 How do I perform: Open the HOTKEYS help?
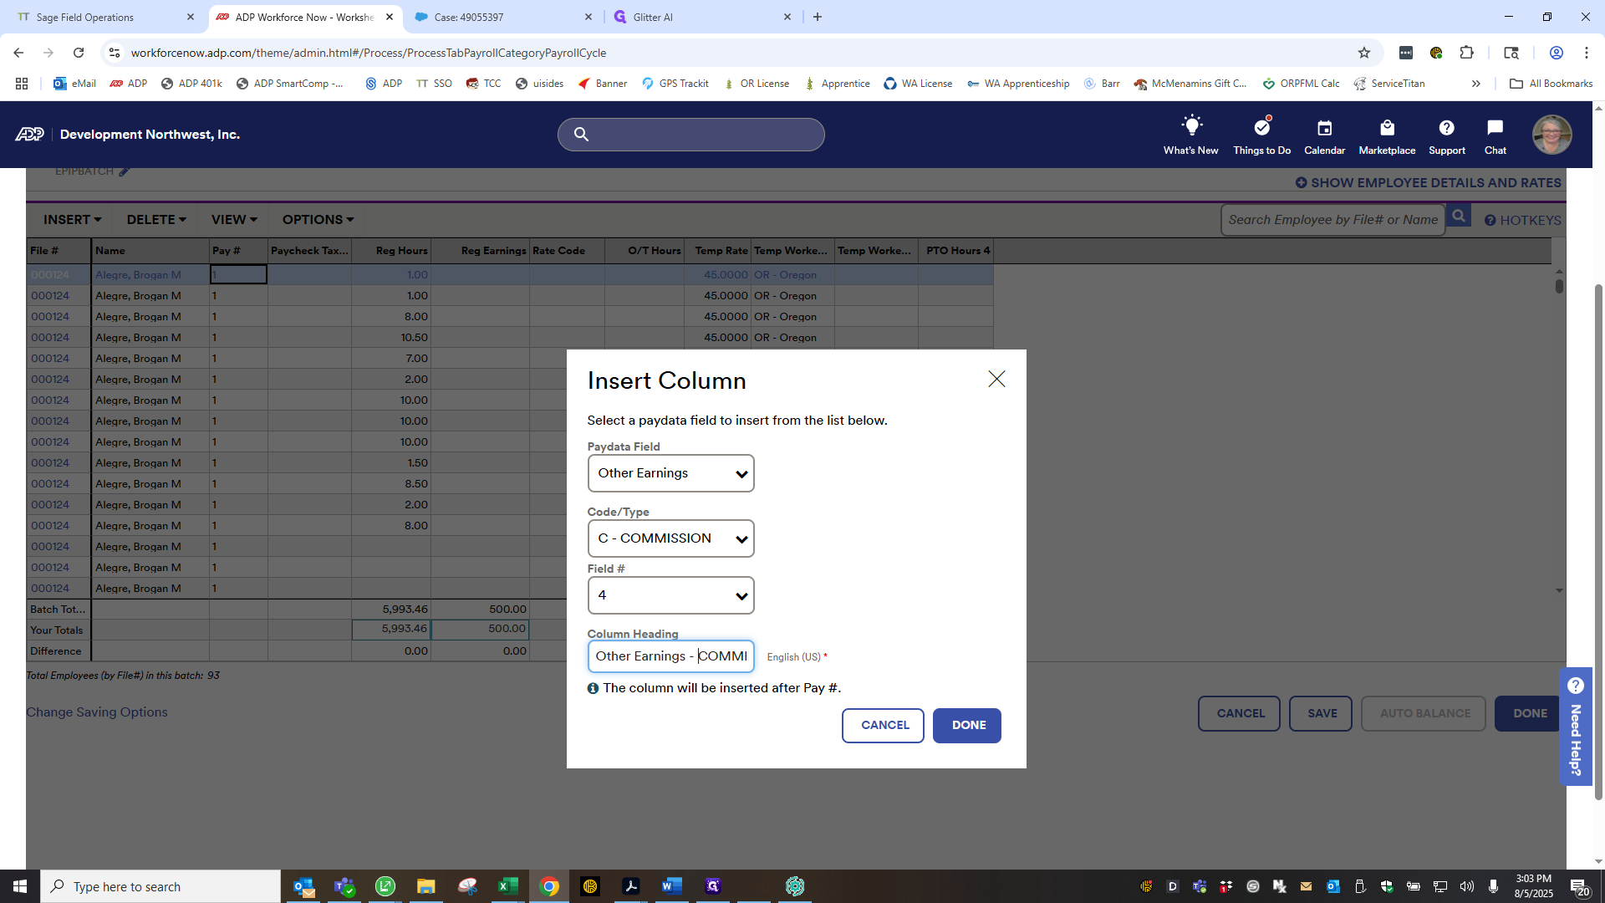point(1522,220)
